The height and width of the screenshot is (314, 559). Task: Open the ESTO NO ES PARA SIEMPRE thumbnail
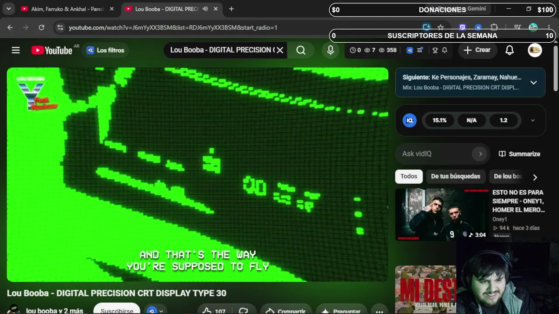tap(441, 215)
